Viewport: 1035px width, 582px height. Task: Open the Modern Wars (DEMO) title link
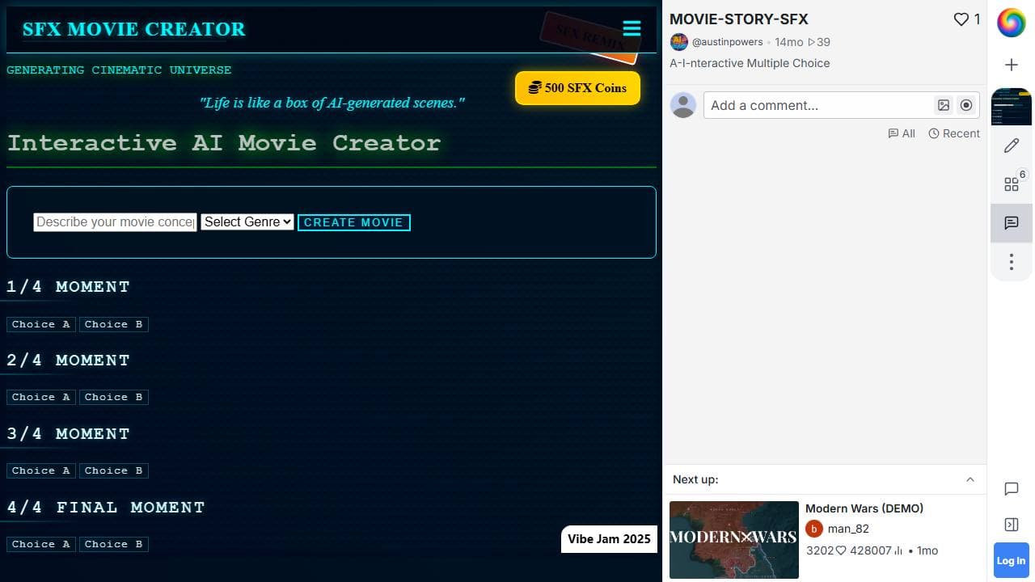point(864,508)
